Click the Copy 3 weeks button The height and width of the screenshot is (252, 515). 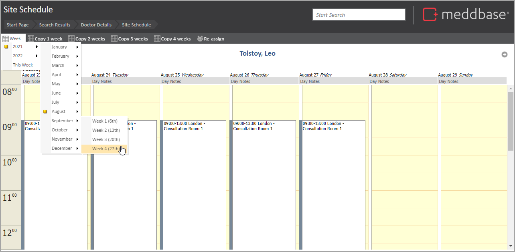pos(130,39)
